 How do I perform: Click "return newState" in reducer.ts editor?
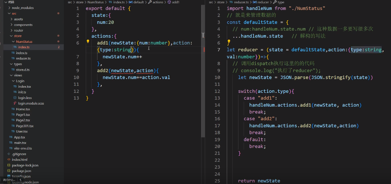[x=259, y=181]
